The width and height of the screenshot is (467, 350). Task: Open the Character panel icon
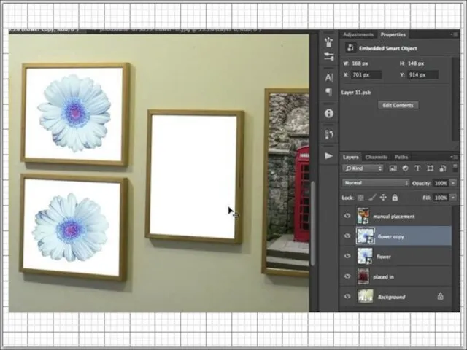(x=328, y=77)
